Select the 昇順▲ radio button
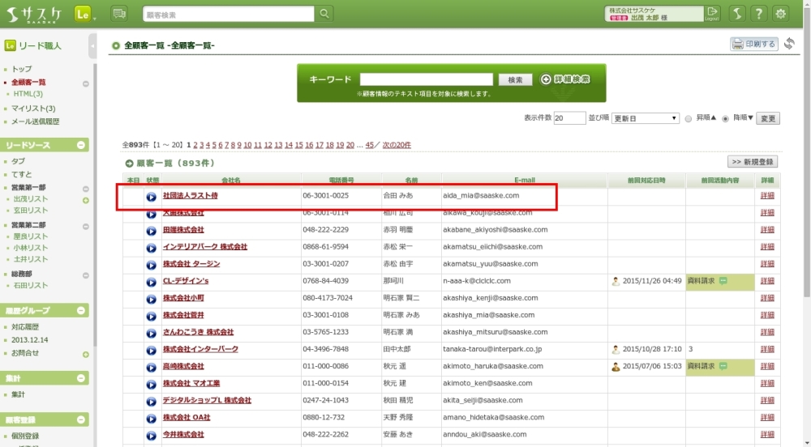The height and width of the screenshot is (447, 811). click(689, 118)
